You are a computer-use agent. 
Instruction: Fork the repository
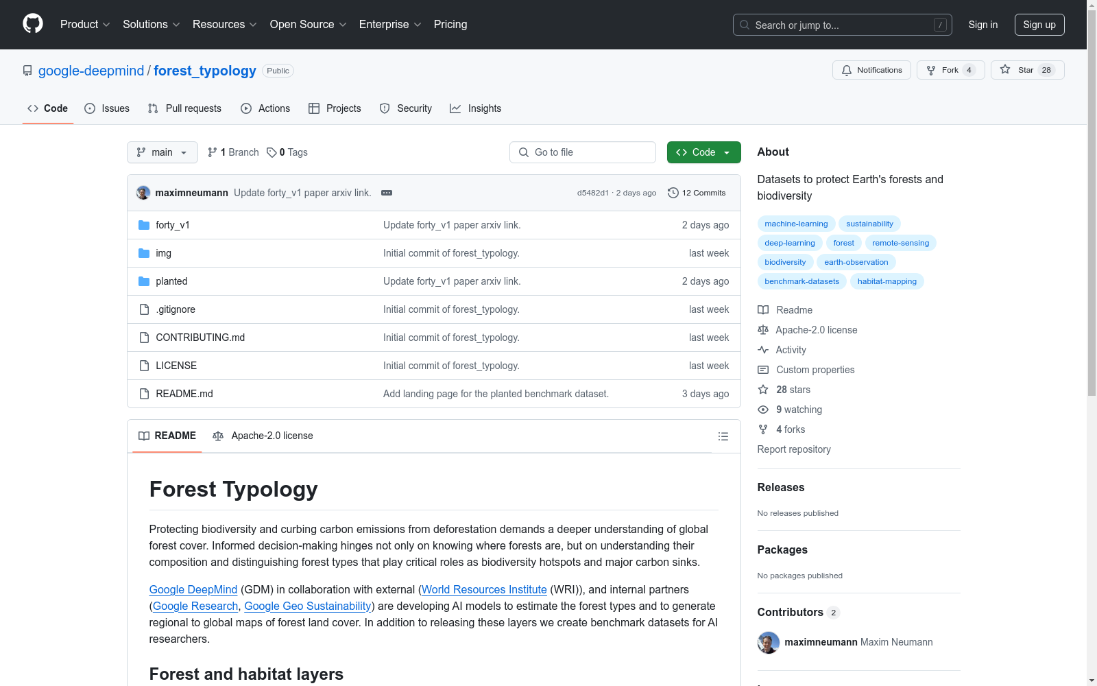950,70
